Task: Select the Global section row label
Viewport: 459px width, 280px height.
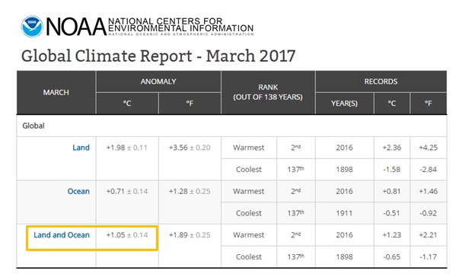Action: (x=33, y=126)
